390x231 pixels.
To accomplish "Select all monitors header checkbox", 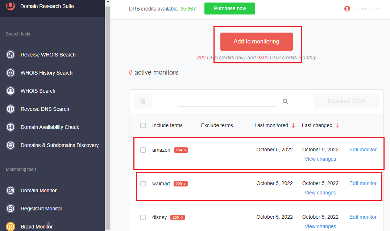I will (x=143, y=125).
